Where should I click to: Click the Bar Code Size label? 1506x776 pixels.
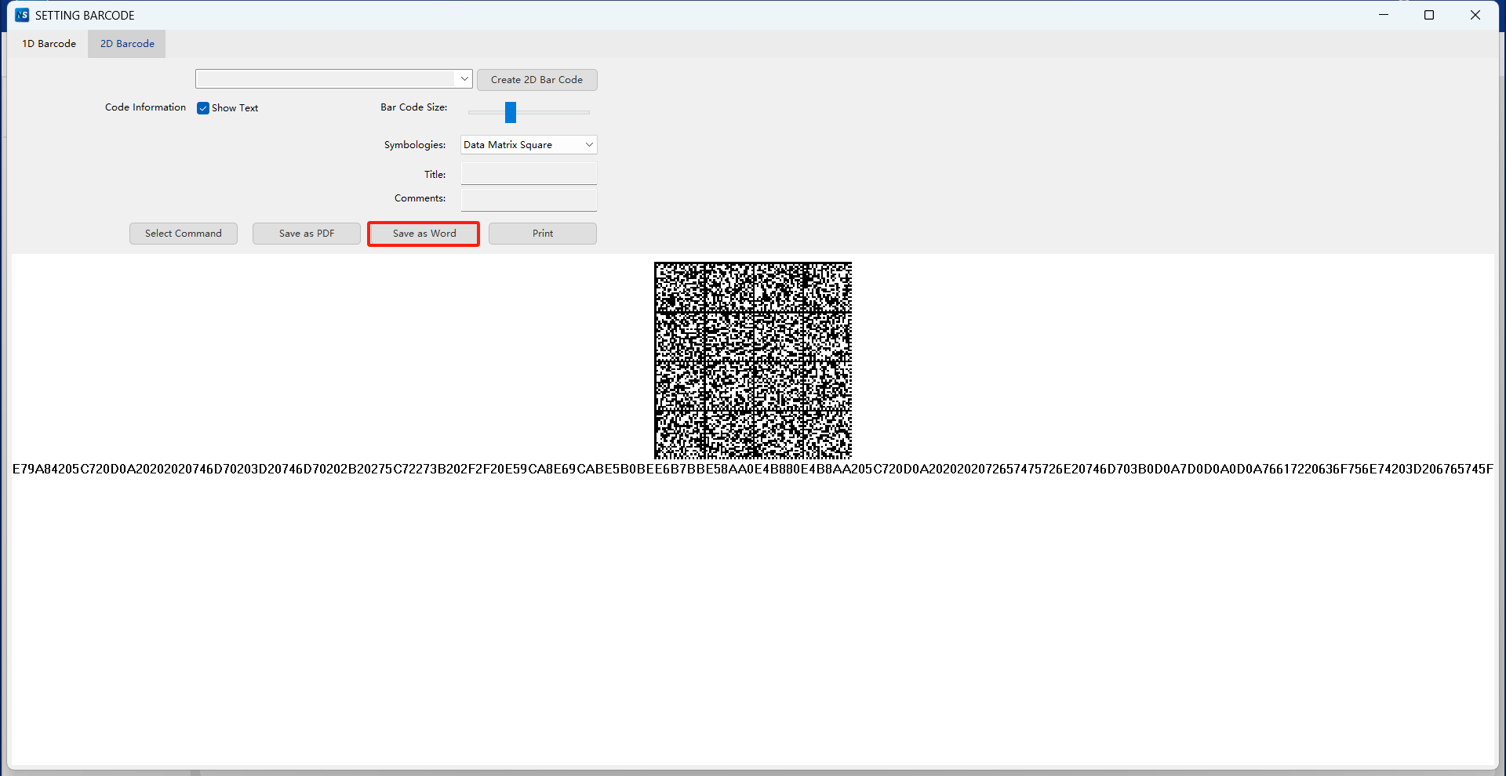click(414, 107)
